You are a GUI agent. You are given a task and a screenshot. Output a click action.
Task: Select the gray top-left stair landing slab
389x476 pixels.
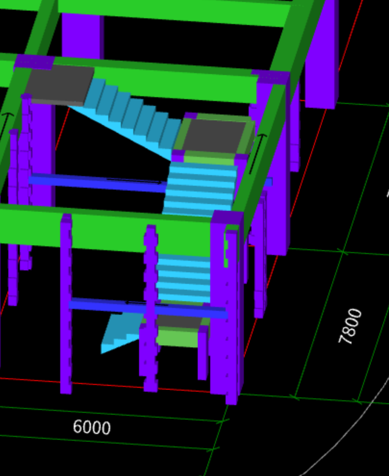pos(60,85)
